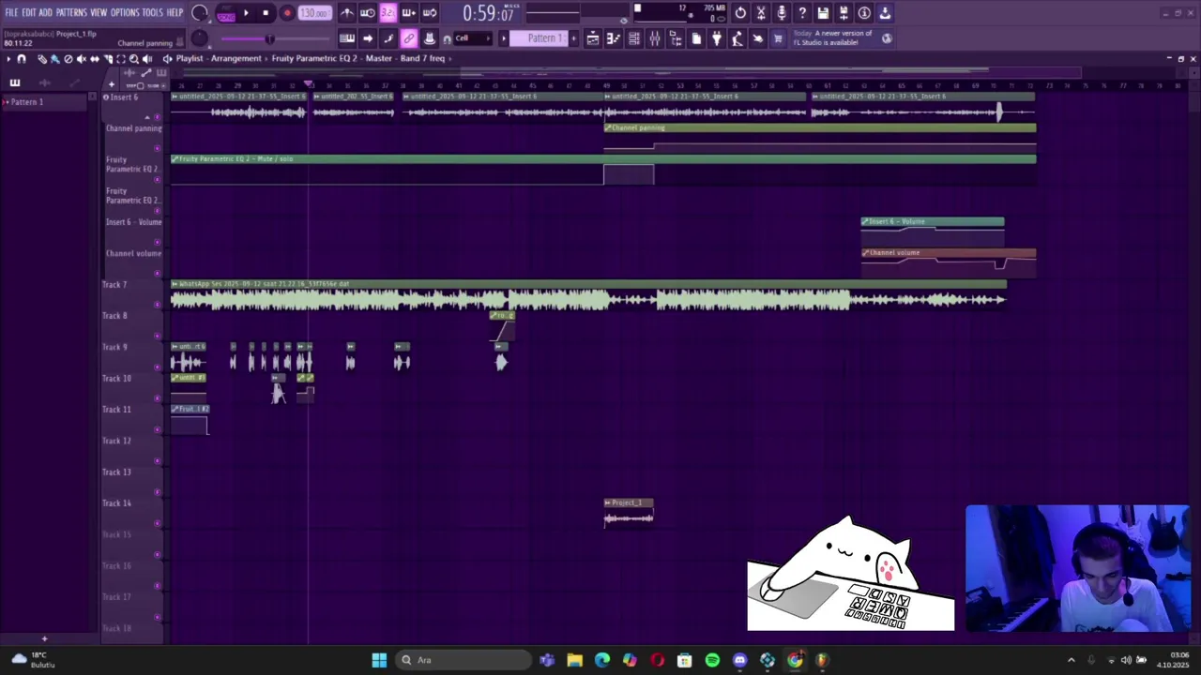Toggle loop recording icon
1201x675 pixels.
pyautogui.click(x=429, y=13)
